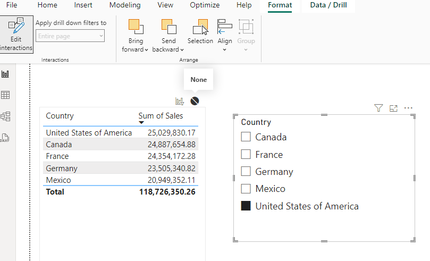The width and height of the screenshot is (430, 261).
Task: Switch to Report view in sidebar
Action: (x=5, y=74)
